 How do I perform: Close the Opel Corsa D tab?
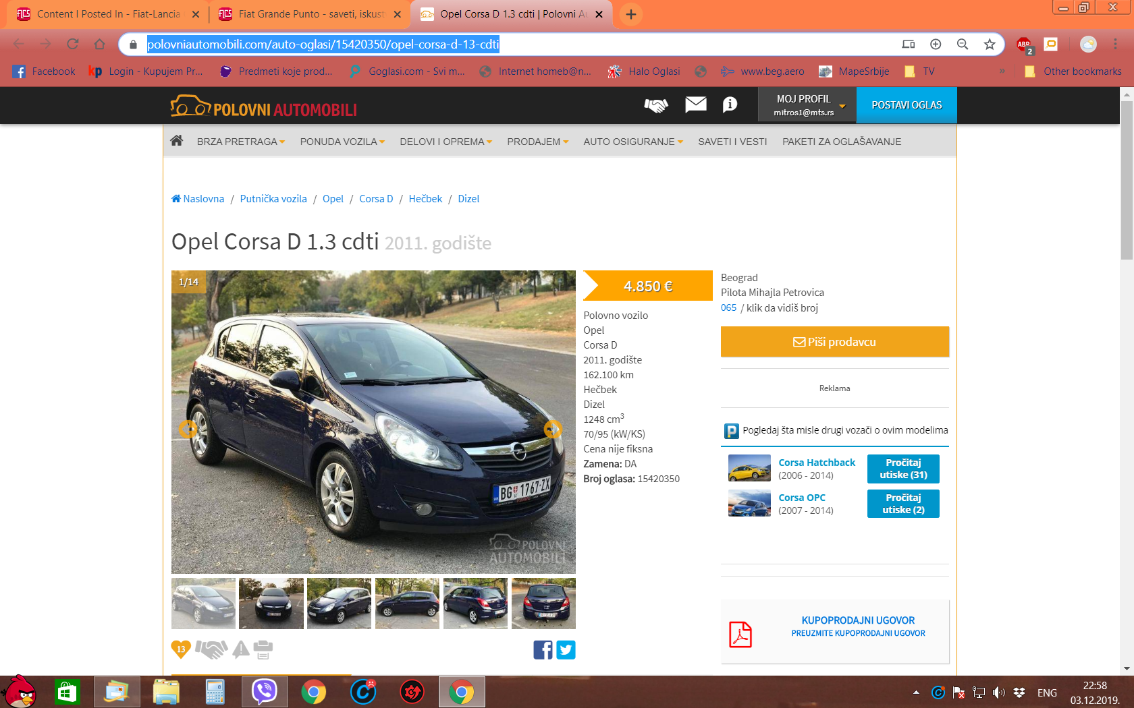(x=599, y=14)
